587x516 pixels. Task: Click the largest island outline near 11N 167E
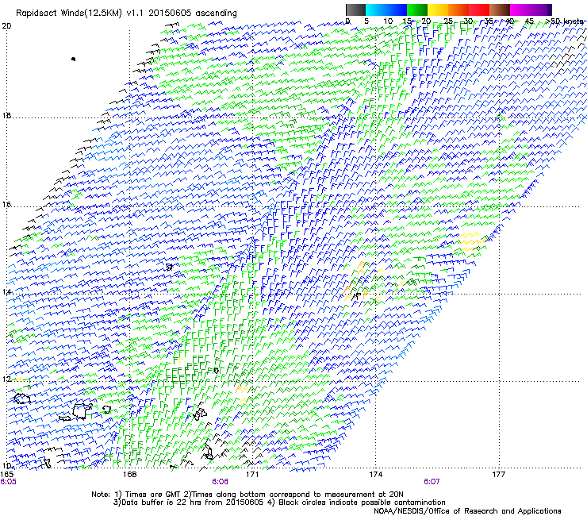82,411
